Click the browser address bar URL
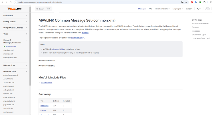This screenshot has height=115, width=212. 40,2
